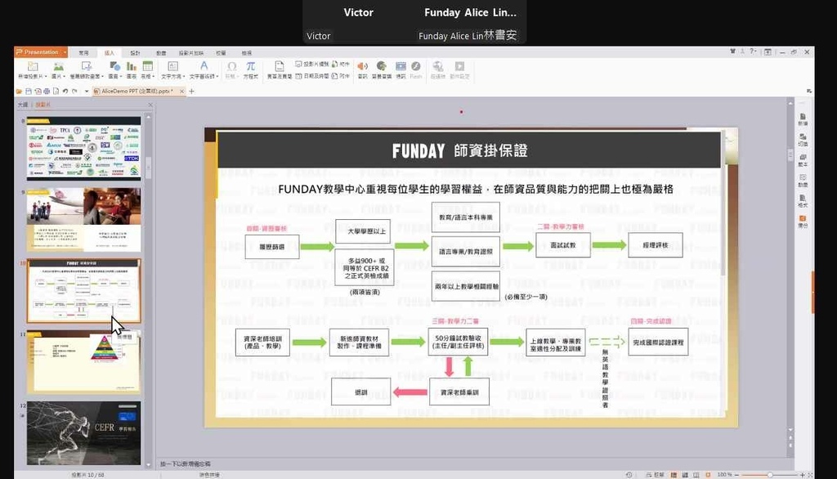This screenshot has height=479, width=837.
Task: Expand the WordArt dropdown arrow
Action: click(x=217, y=77)
